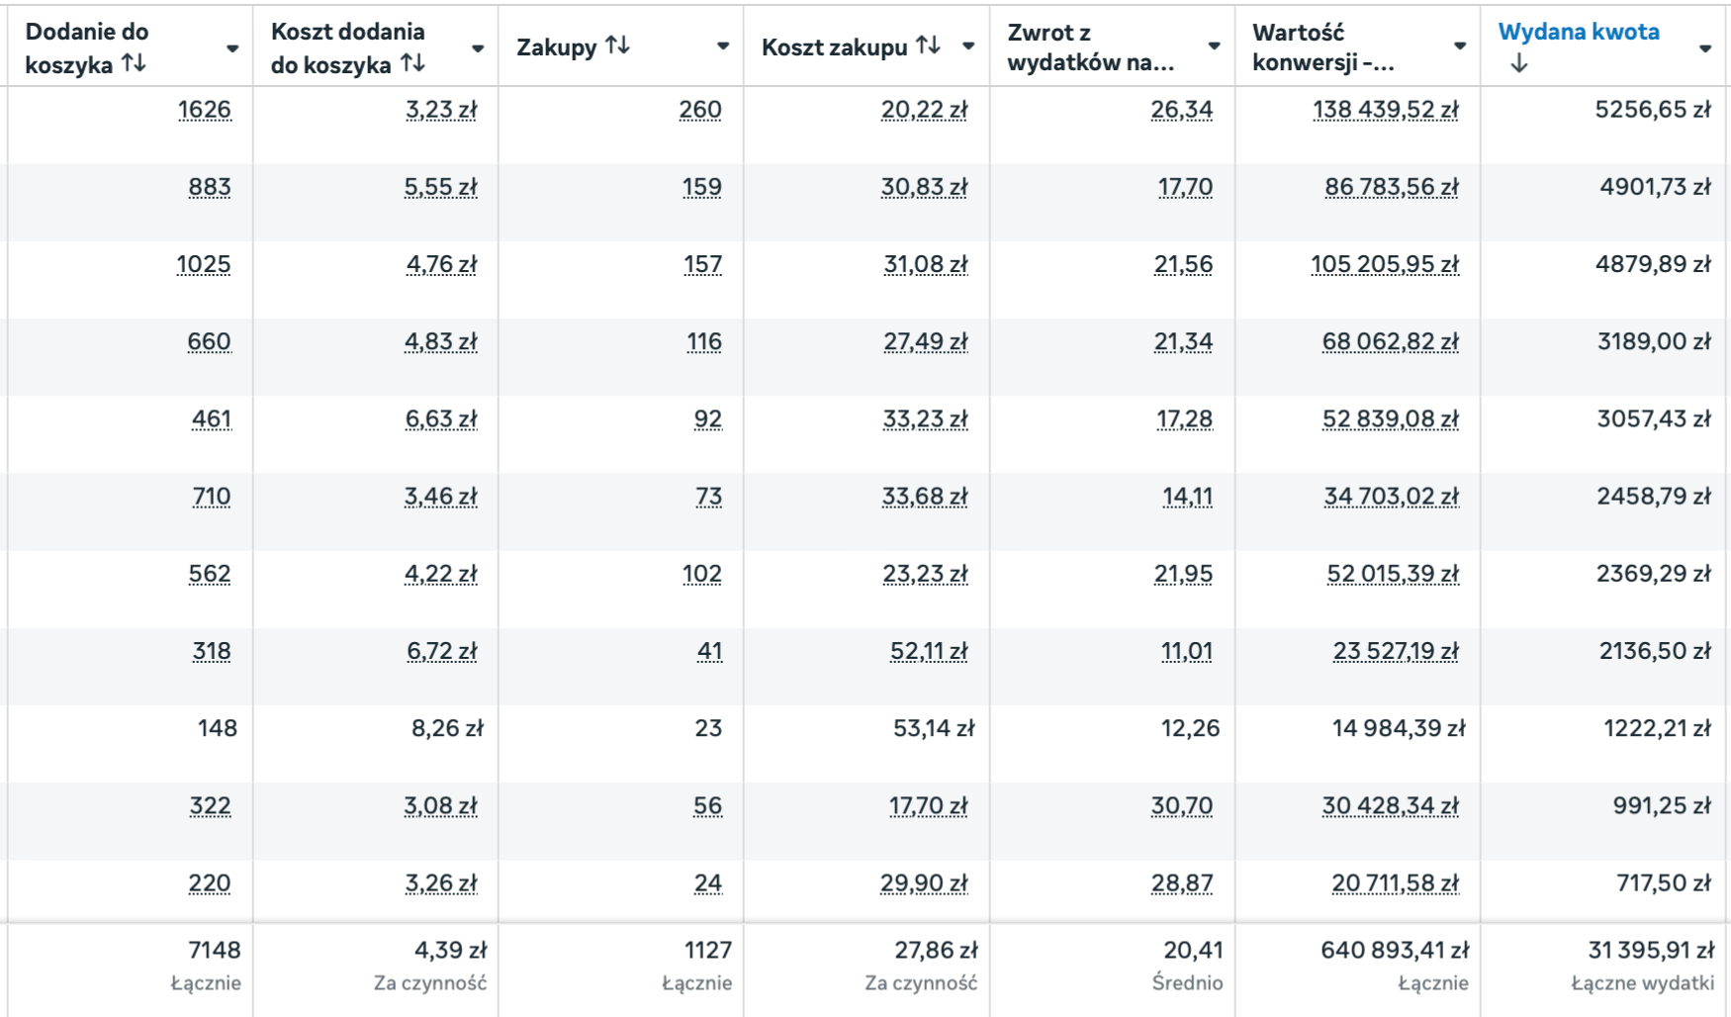Image resolution: width=1731 pixels, height=1017 pixels.
Task: Open Wydana kwota column dropdown
Action: tap(1704, 48)
